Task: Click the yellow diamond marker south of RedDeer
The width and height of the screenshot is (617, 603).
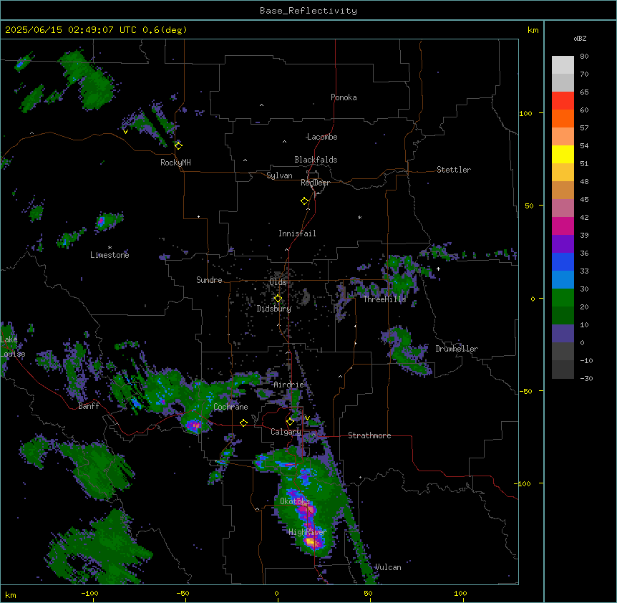Action: click(304, 201)
